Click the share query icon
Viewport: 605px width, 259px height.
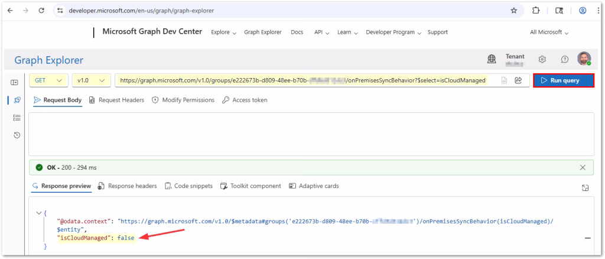518,80
